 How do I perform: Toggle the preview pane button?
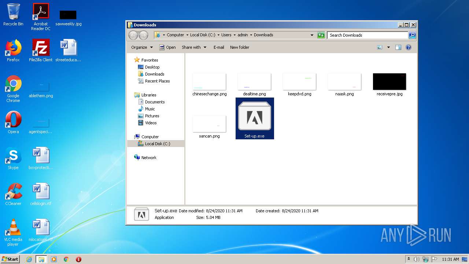pos(398,47)
